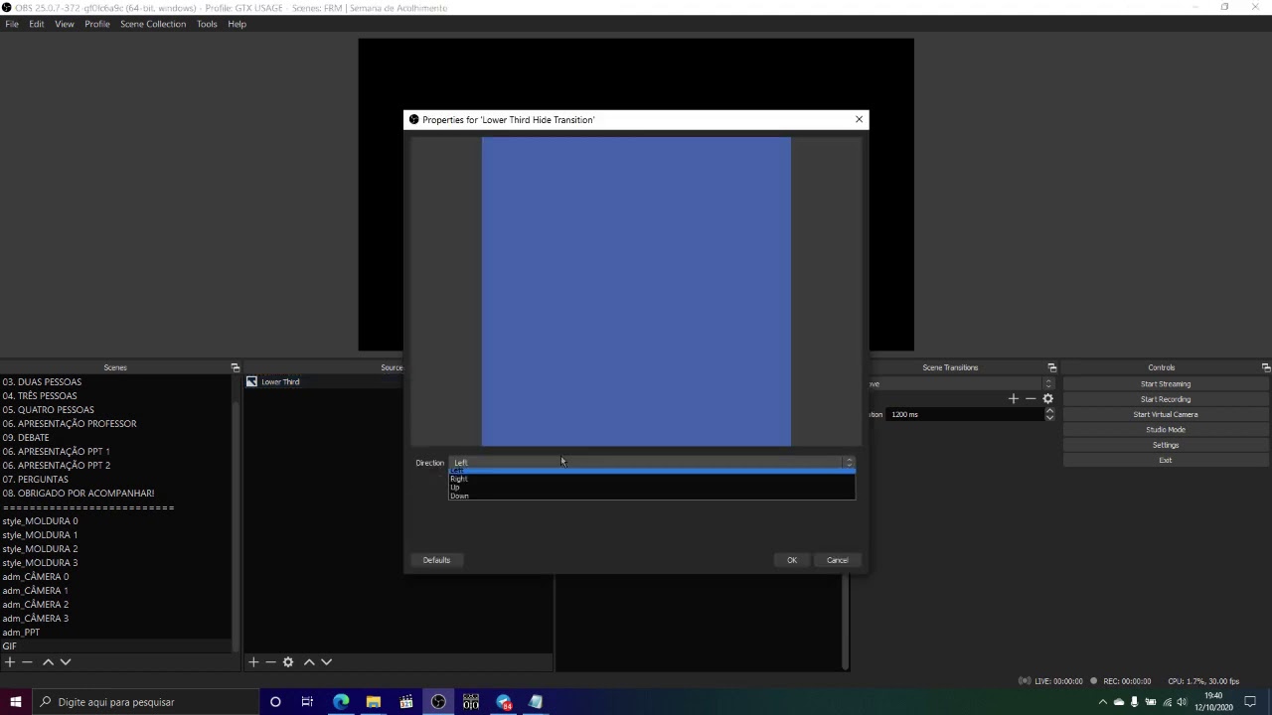1272x715 pixels.
Task: Open File Explorer from taskbar
Action: click(x=374, y=702)
